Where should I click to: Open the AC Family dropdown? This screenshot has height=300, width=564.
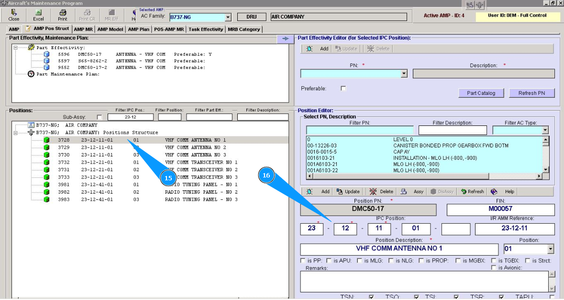[x=228, y=17]
